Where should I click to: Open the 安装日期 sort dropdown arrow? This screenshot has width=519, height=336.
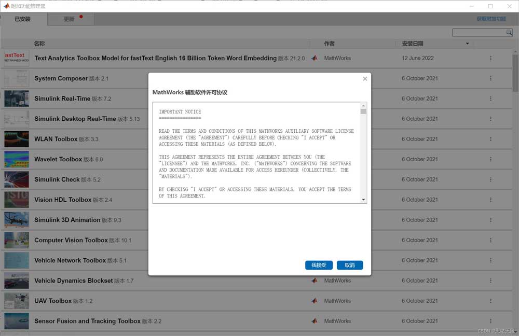468,44
